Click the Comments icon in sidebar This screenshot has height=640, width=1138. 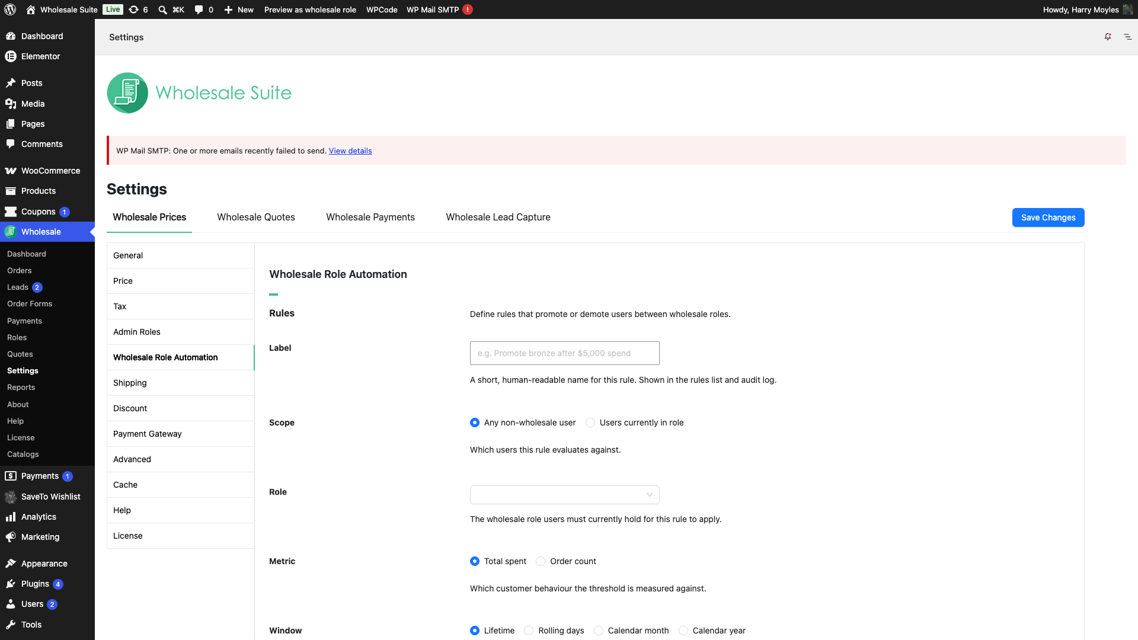tap(11, 144)
